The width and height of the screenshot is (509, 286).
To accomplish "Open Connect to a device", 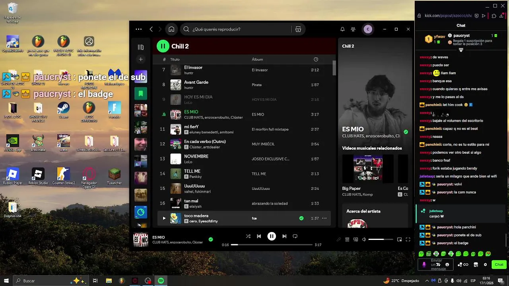I will [x=356, y=240].
